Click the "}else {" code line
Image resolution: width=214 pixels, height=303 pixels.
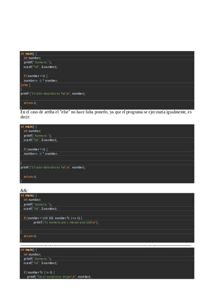pos(25,85)
